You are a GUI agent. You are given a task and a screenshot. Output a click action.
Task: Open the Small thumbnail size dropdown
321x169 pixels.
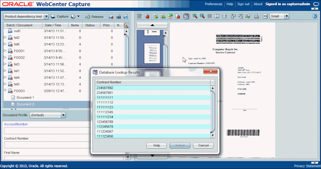[287, 16]
